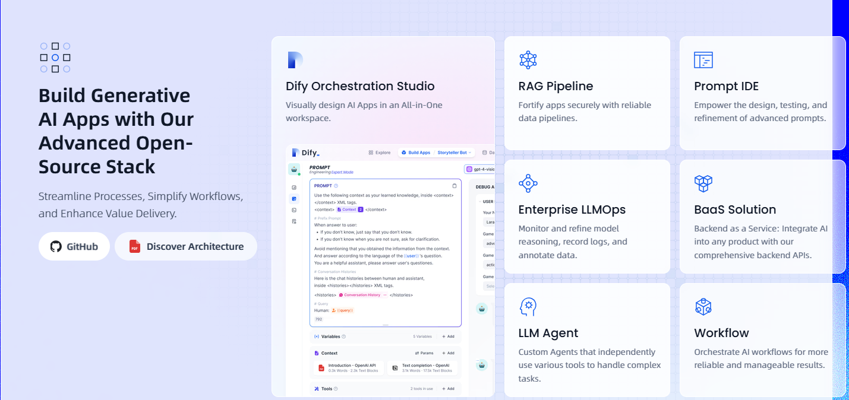Click the LLM Agent title
849x400 pixels.
[x=548, y=333]
